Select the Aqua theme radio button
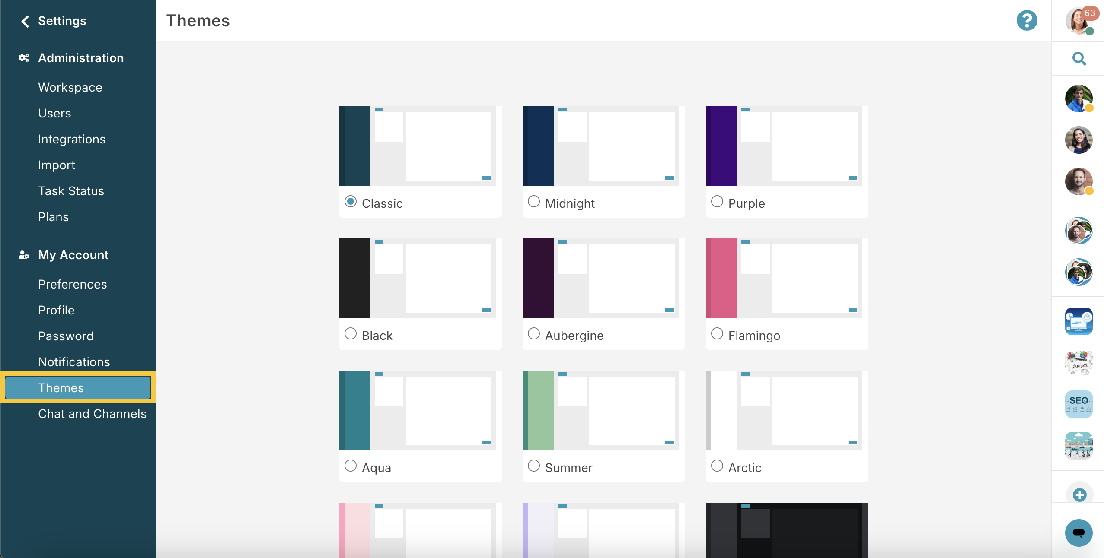 (x=351, y=466)
